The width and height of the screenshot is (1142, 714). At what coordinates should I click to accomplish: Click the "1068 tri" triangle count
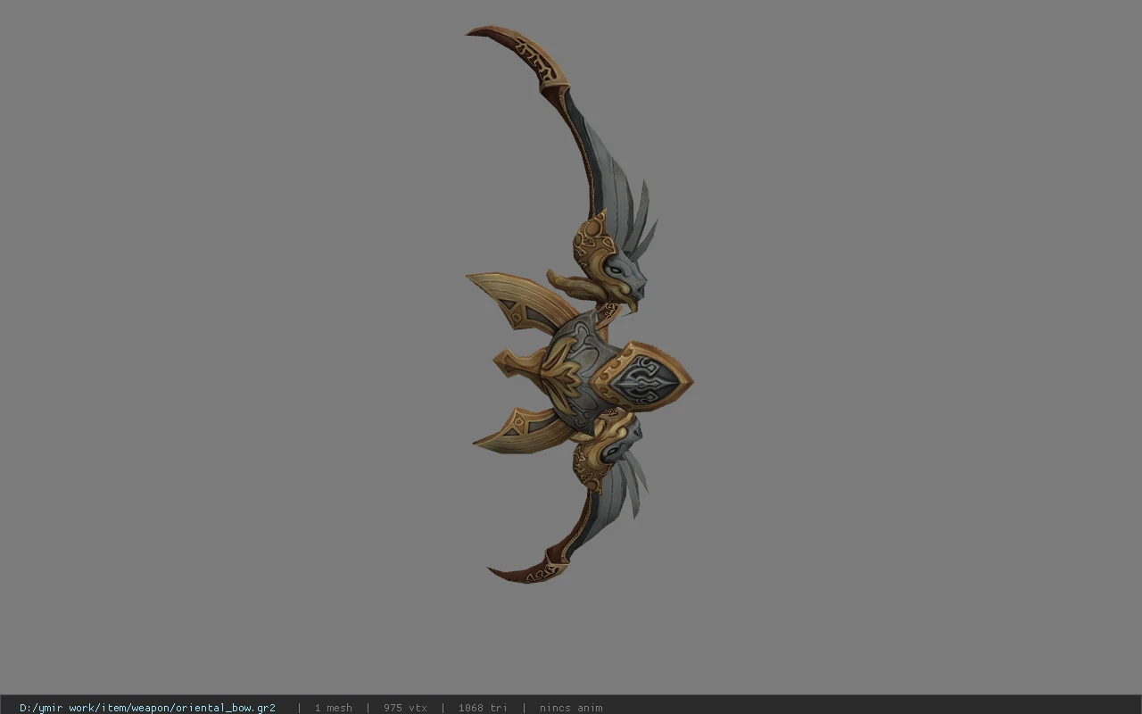(x=483, y=708)
